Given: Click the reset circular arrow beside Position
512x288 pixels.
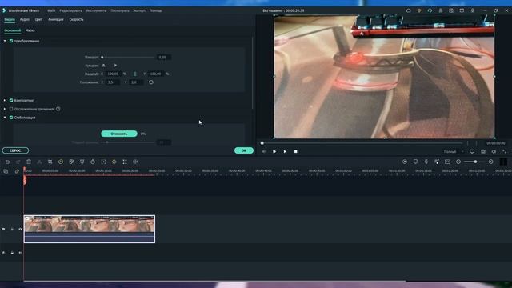Looking at the screenshot, I should [151, 82].
